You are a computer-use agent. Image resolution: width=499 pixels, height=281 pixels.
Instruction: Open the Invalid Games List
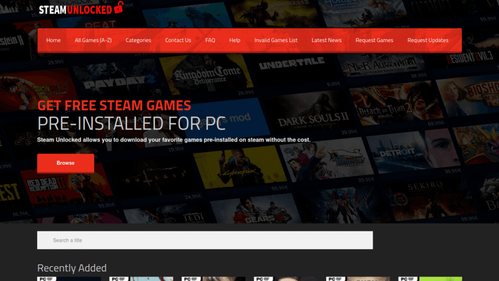[276, 40]
